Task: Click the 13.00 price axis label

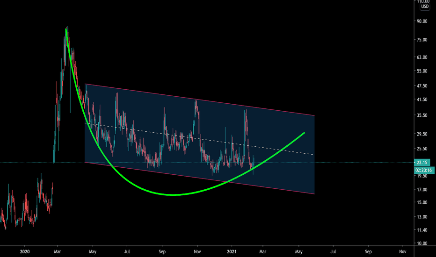Action: (422, 217)
